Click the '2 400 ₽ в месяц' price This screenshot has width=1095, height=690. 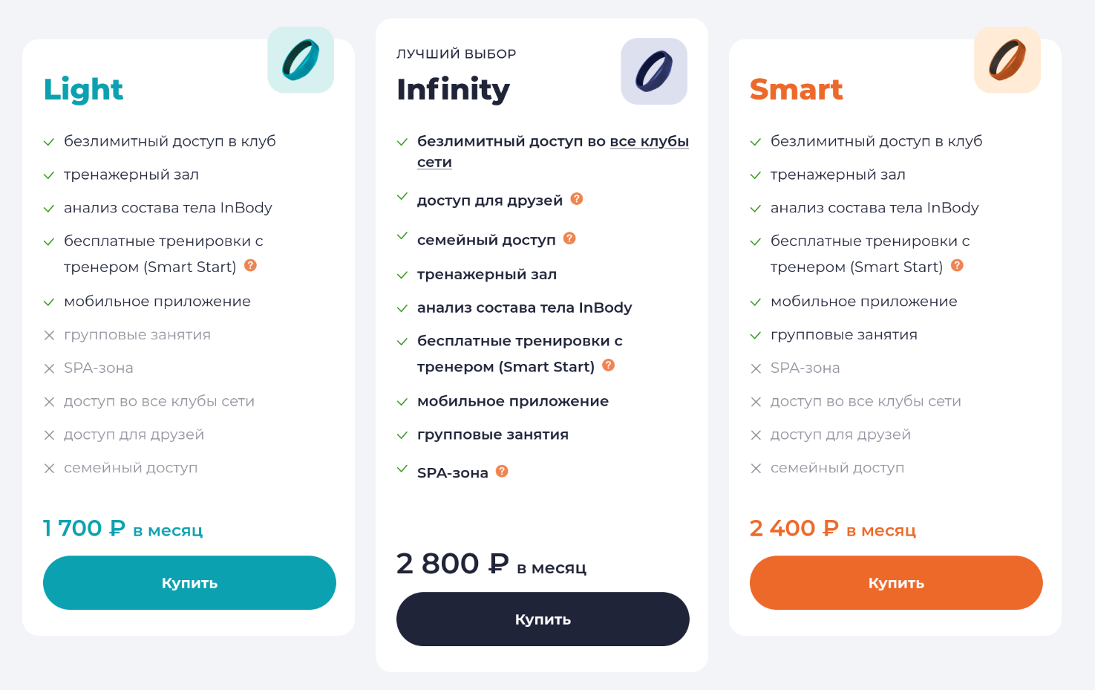[x=832, y=529]
